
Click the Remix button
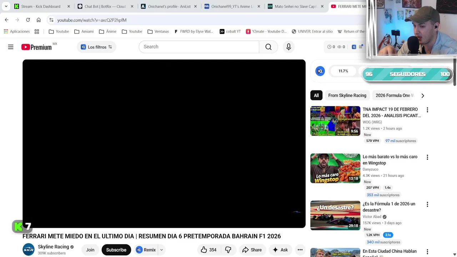(x=146, y=250)
